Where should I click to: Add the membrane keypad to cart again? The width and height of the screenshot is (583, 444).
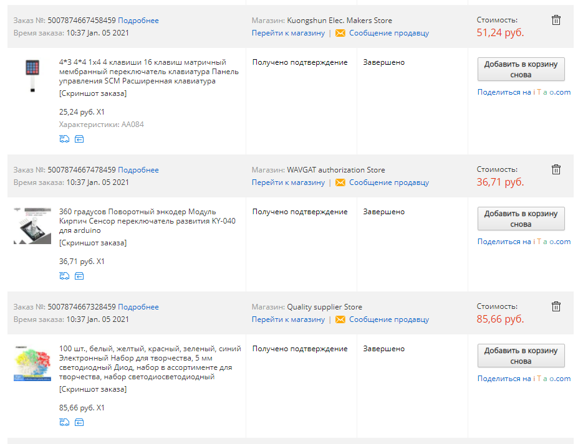(521, 69)
